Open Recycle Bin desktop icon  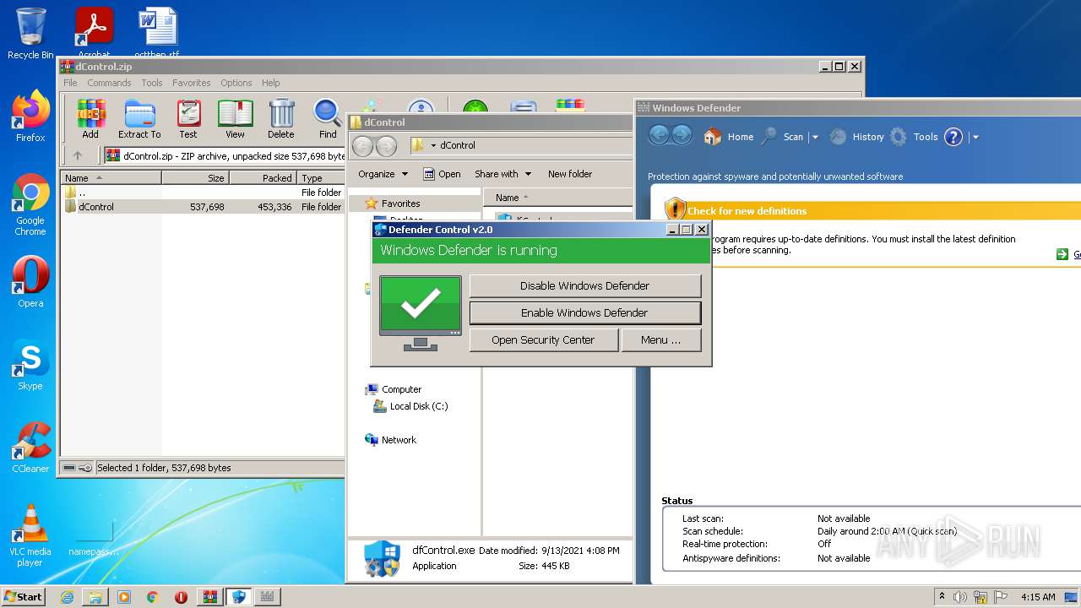30,34
